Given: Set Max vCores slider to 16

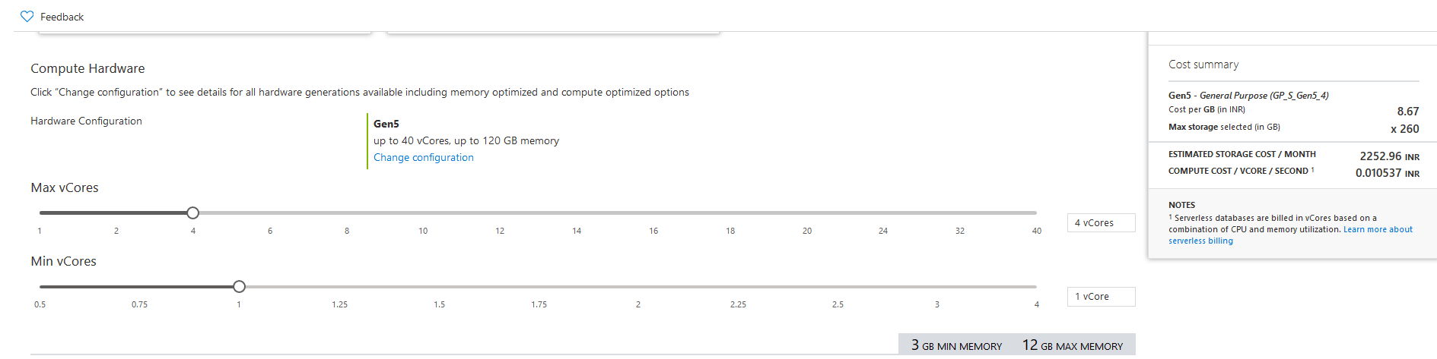Looking at the screenshot, I should tap(653, 213).
